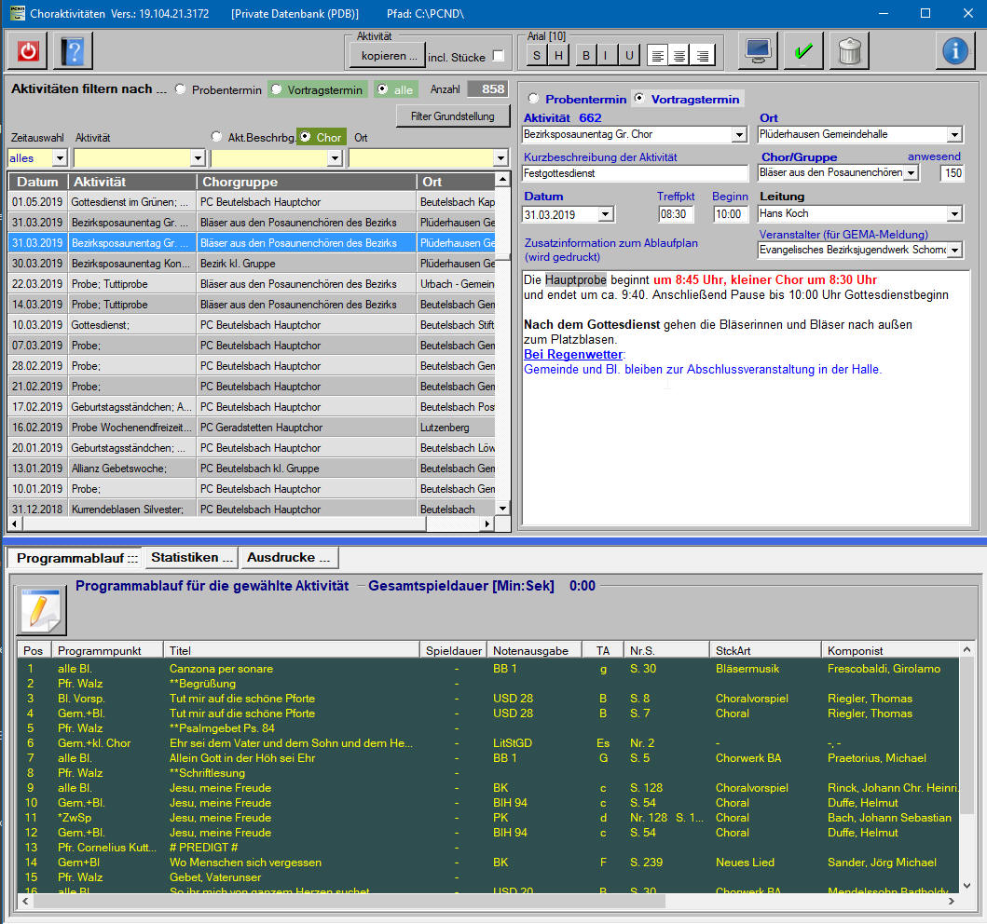Toggle underline with the U button
This screenshot has height=924, width=987.
[628, 55]
